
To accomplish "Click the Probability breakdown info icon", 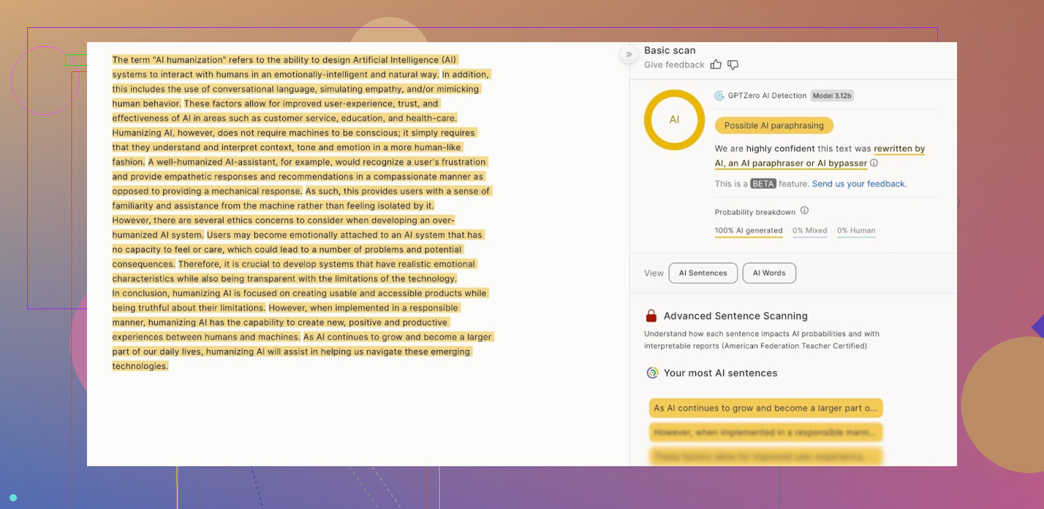I will [804, 211].
